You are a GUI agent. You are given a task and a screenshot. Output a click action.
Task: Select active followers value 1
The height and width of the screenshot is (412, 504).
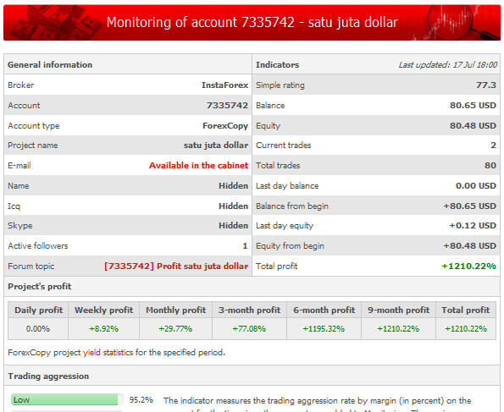[245, 245]
